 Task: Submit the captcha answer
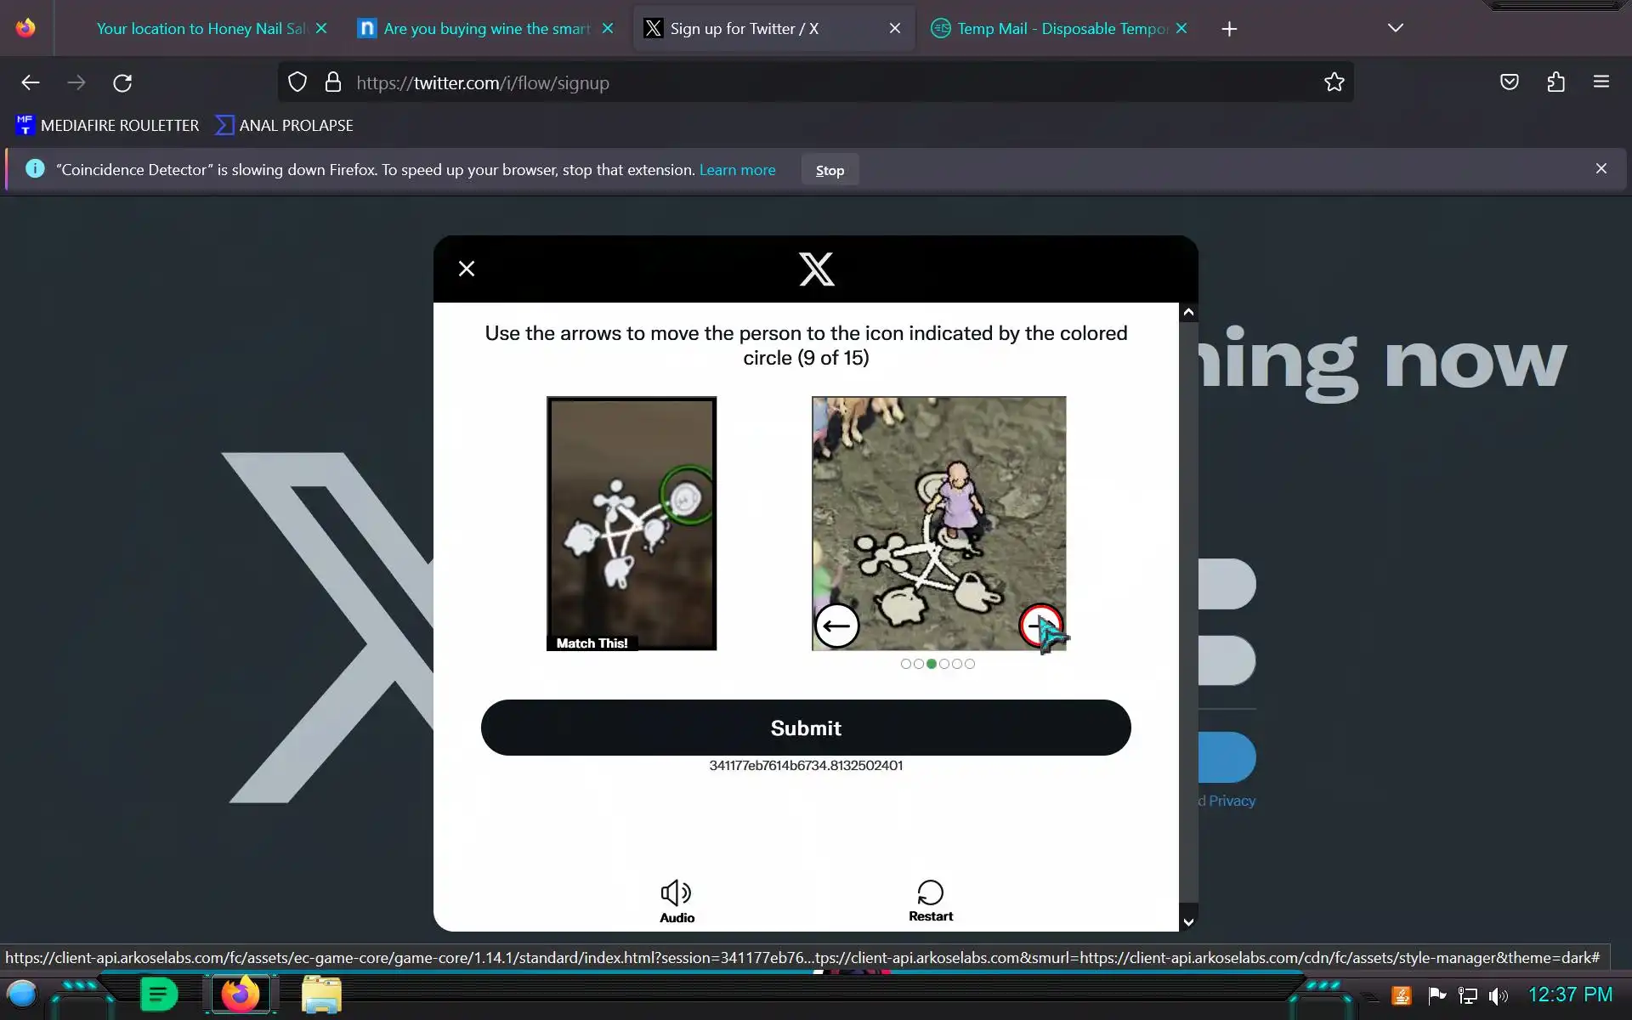[805, 728]
